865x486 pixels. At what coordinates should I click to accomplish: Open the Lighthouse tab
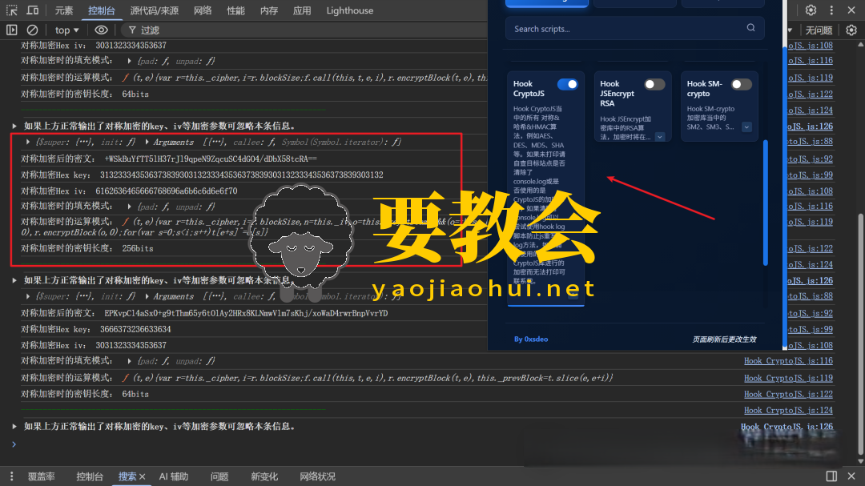350,10
